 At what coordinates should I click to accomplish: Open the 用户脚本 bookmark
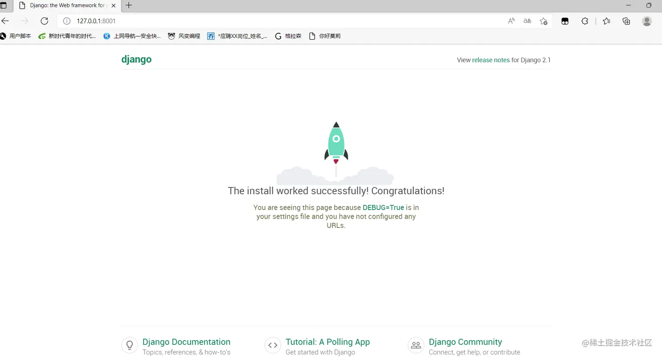pyautogui.click(x=16, y=36)
